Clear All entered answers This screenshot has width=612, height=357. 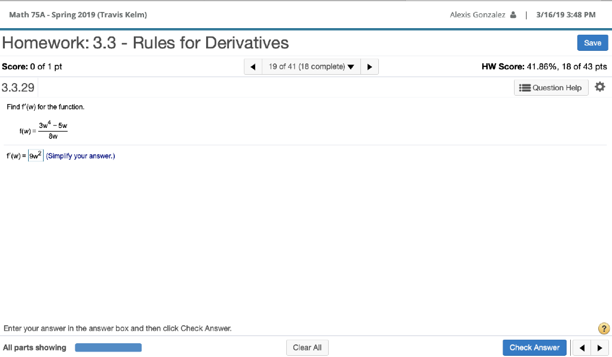(x=307, y=347)
